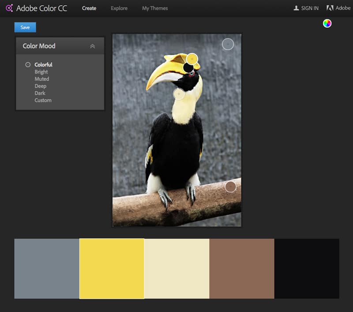Screen dimensions: 353x312
Task: Select the yellow palette swatch
Action: [x=112, y=269]
